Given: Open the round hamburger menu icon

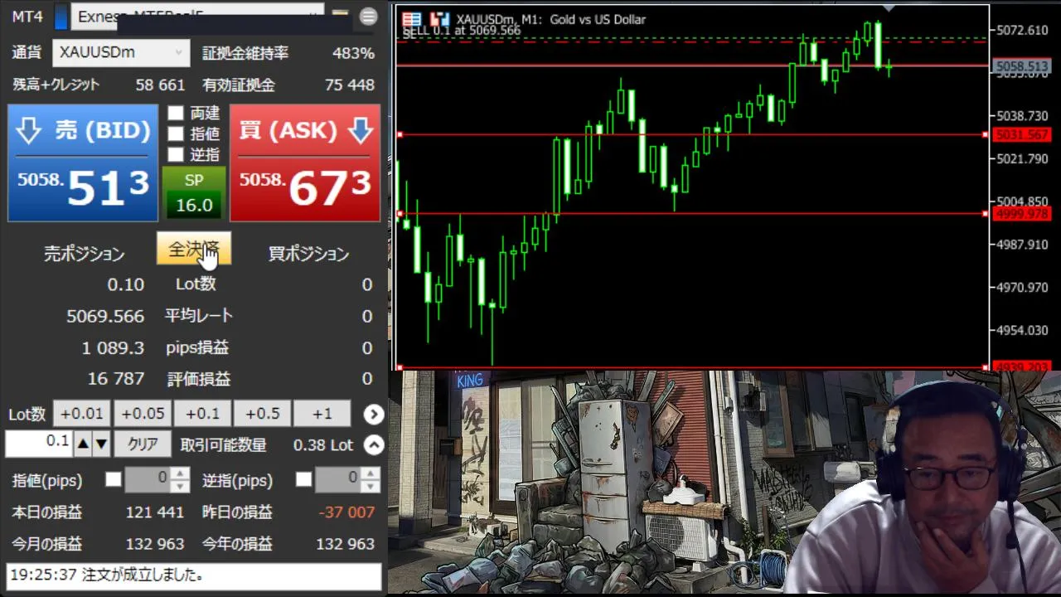Looking at the screenshot, I should pyautogui.click(x=369, y=17).
